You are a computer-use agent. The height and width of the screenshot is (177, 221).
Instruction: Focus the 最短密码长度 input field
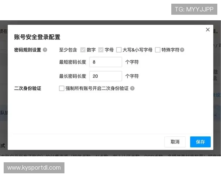pyautogui.click(x=106, y=62)
